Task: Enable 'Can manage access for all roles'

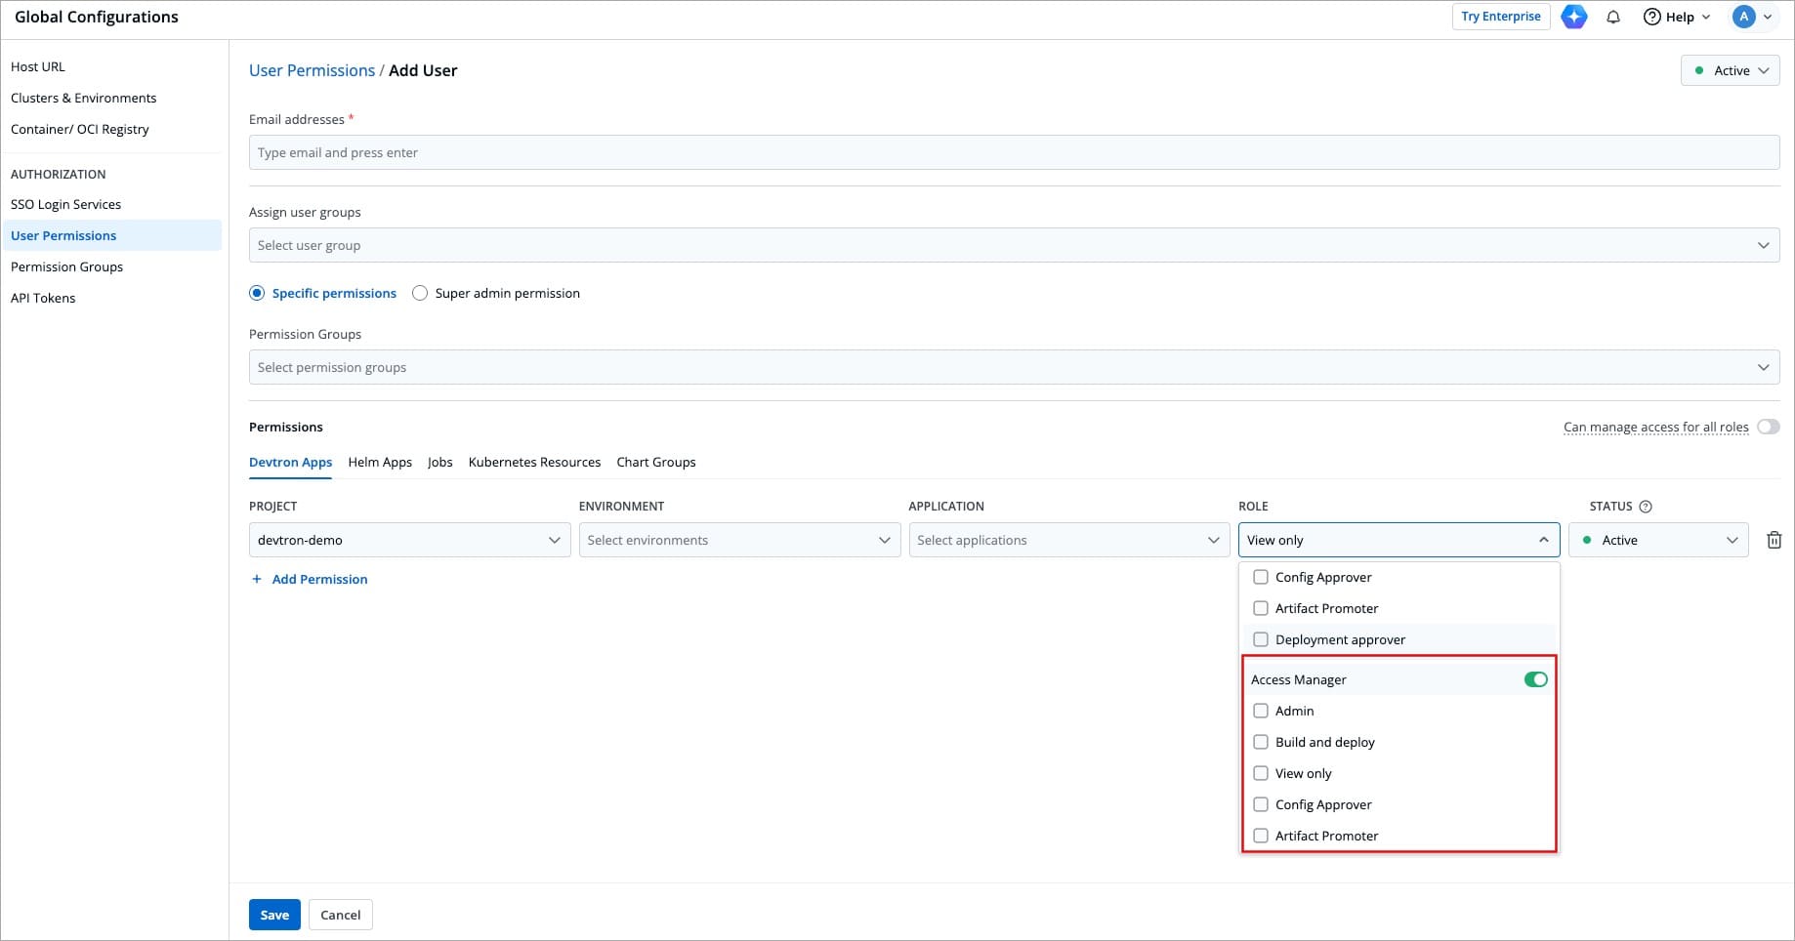Action: 1768,427
